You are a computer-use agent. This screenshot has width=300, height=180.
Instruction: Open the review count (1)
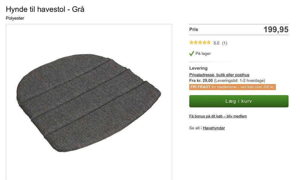pyautogui.click(x=224, y=43)
